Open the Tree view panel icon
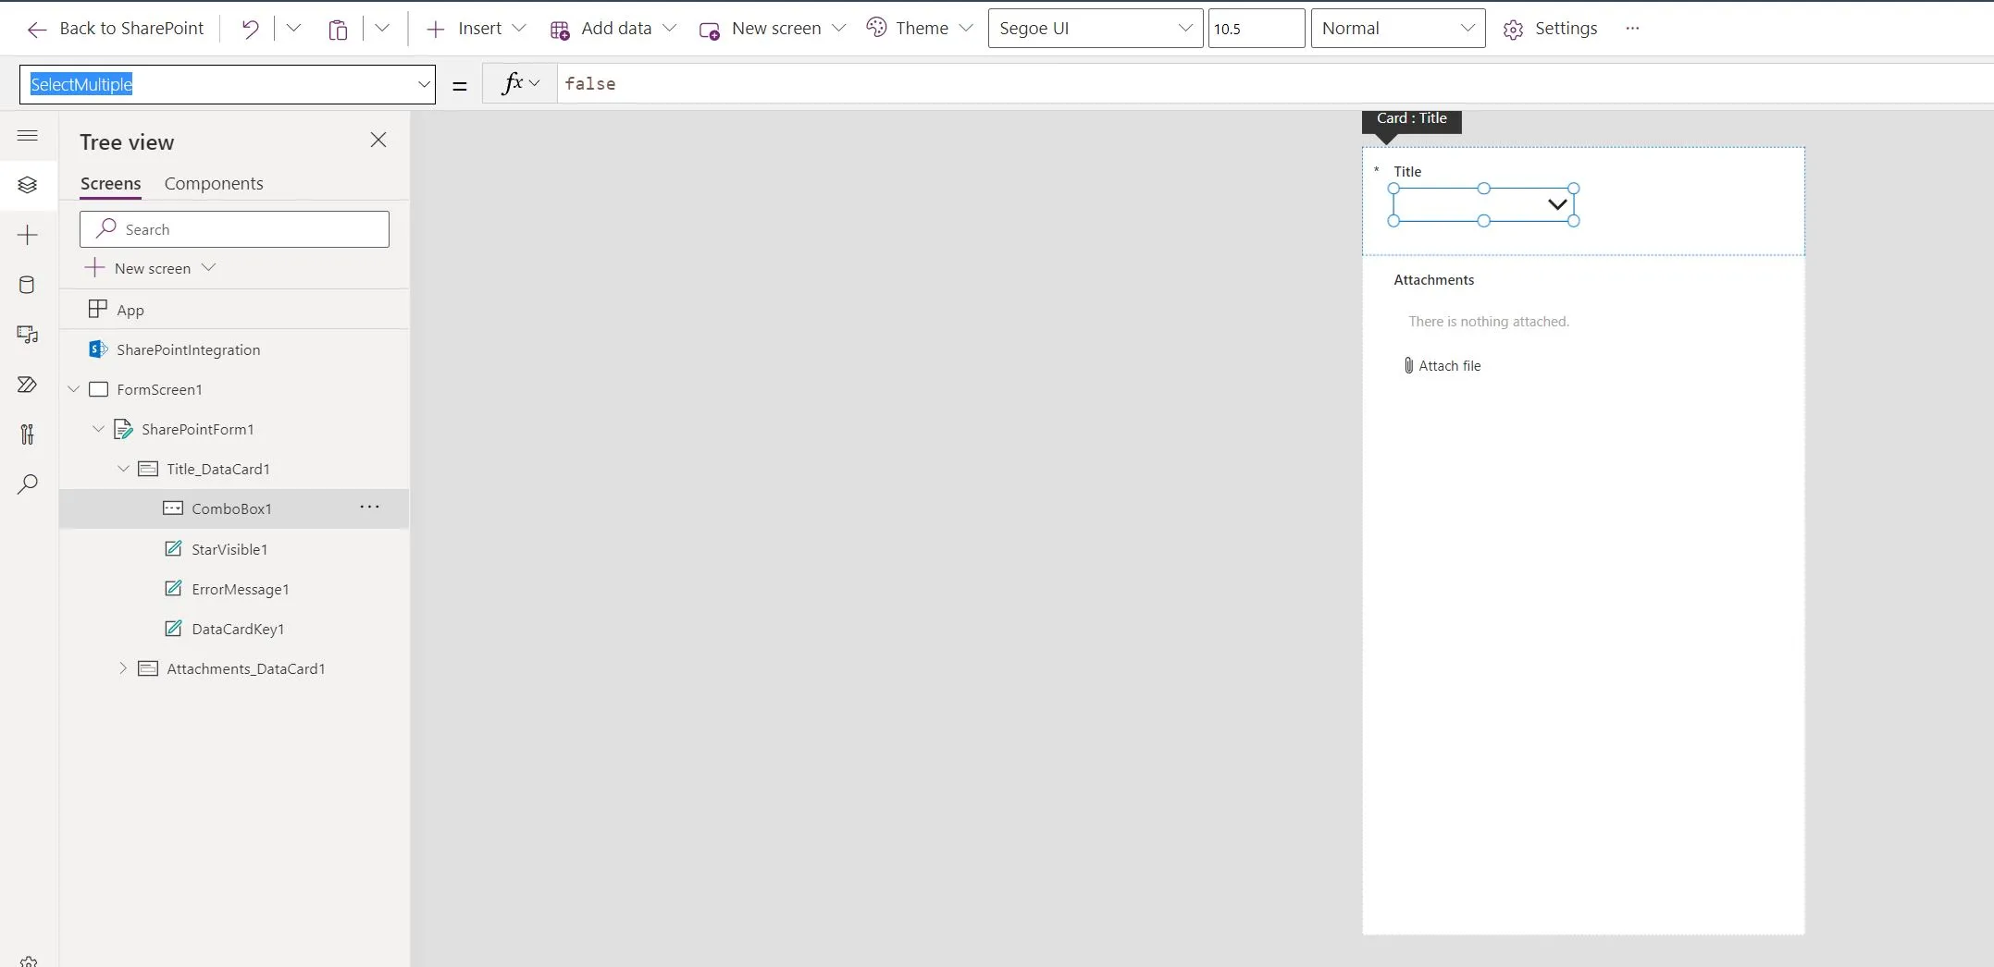This screenshot has height=967, width=1994. pos(28,185)
